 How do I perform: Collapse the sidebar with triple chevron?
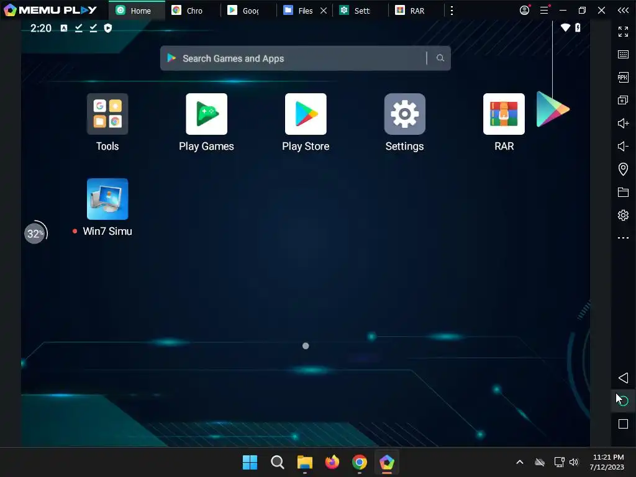(x=623, y=10)
